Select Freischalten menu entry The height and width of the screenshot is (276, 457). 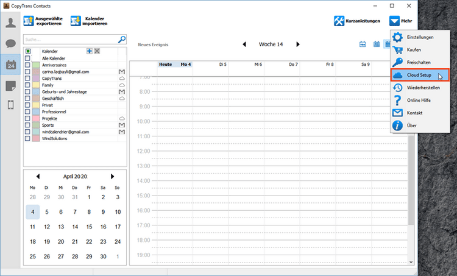click(420, 62)
